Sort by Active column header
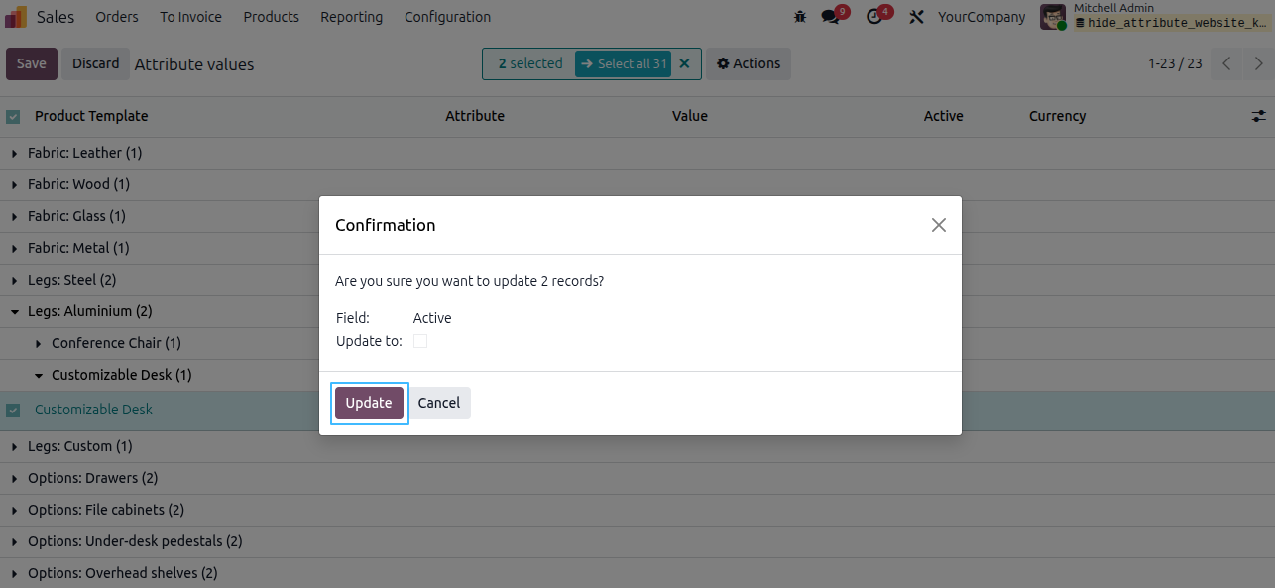Screen dimensions: 1275x588 (x=943, y=116)
